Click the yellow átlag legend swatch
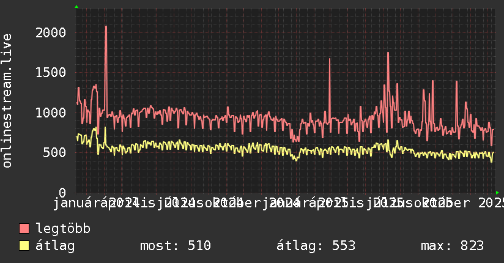The height and width of the screenshot is (263, 504). click(x=24, y=246)
